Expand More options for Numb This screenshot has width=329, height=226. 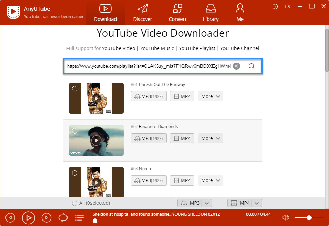210,180
